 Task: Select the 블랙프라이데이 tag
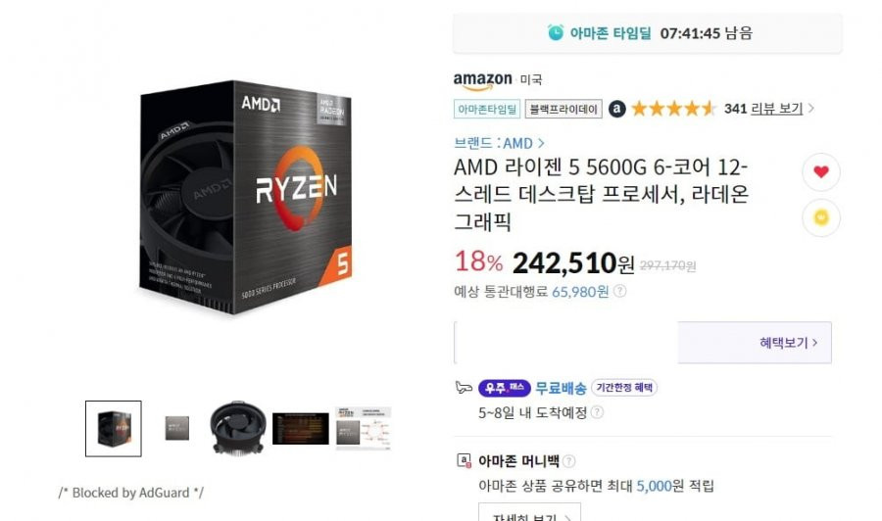[563, 109]
